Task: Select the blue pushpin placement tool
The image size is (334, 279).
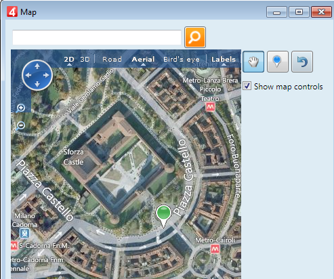Action: (278, 62)
